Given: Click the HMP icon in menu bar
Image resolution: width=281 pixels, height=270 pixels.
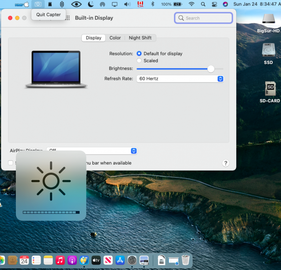Looking at the screenshot, I should tap(19, 5).
